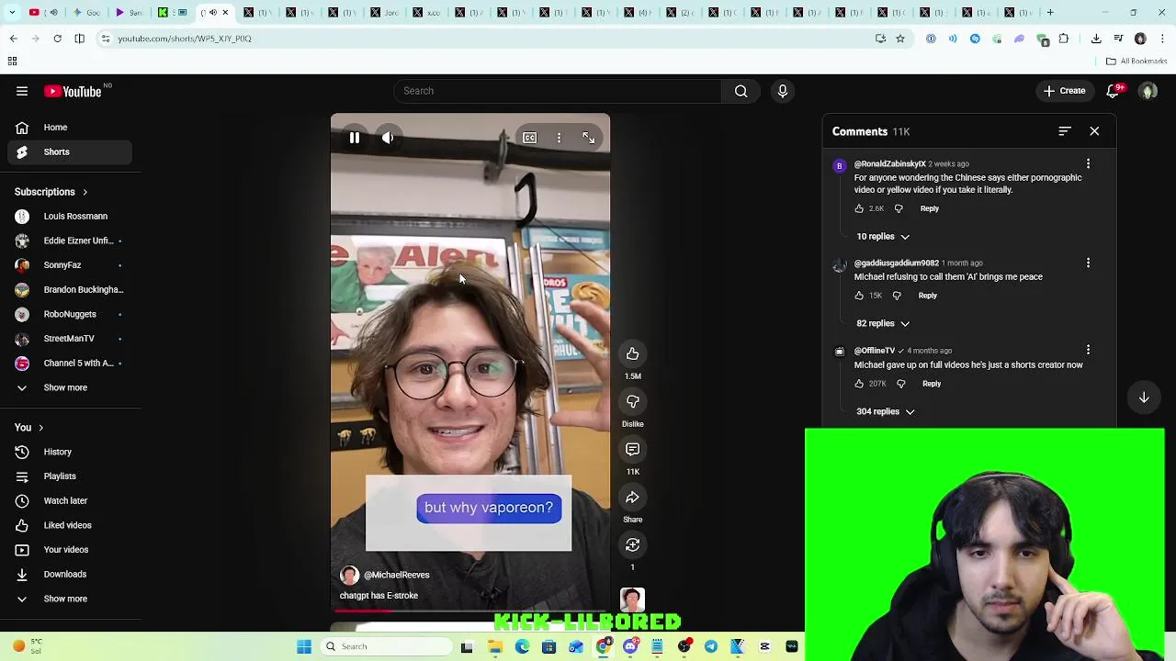Go to the next Short with down arrow
Screen dimensions: 1176x661
(1144, 398)
